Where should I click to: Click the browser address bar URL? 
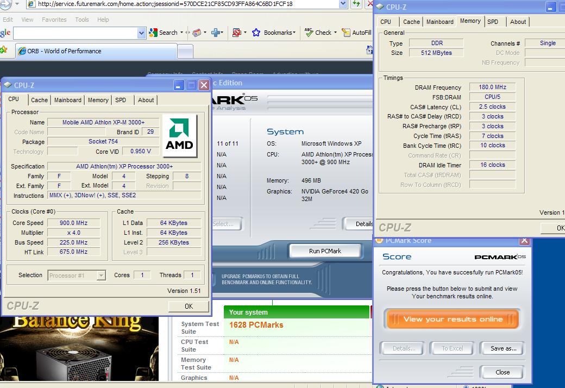click(165, 4)
